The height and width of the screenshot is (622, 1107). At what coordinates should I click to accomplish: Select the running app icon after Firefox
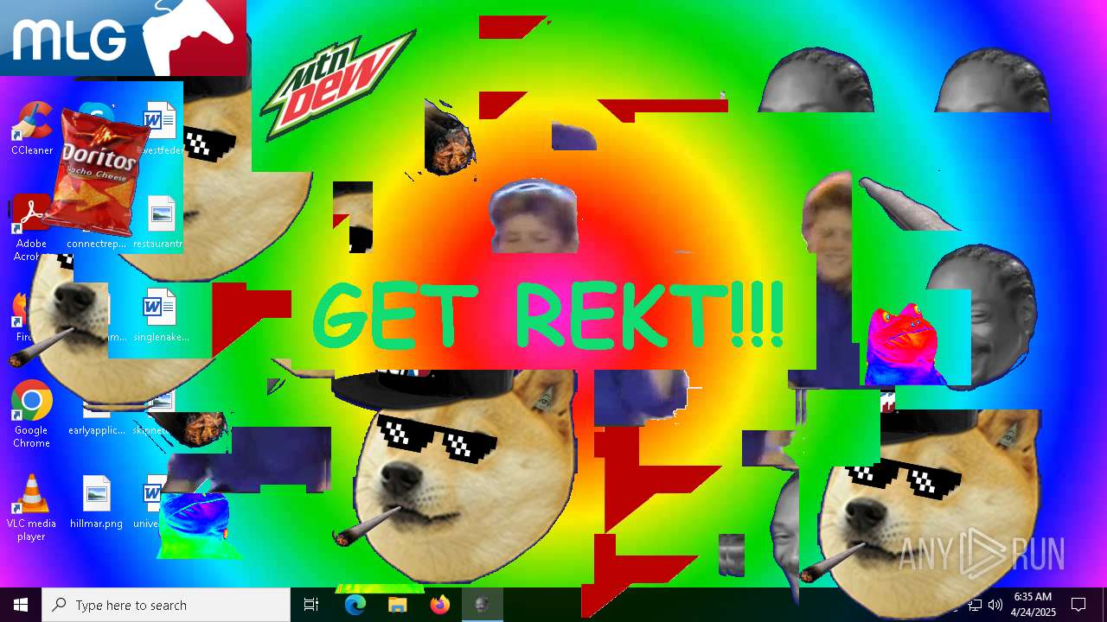coord(482,605)
